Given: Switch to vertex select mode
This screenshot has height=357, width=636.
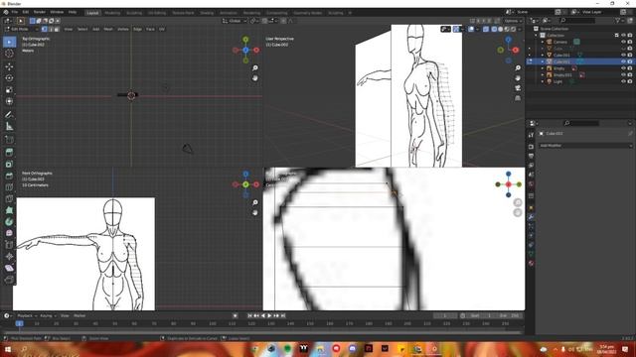Looking at the screenshot, I should pos(44,29).
